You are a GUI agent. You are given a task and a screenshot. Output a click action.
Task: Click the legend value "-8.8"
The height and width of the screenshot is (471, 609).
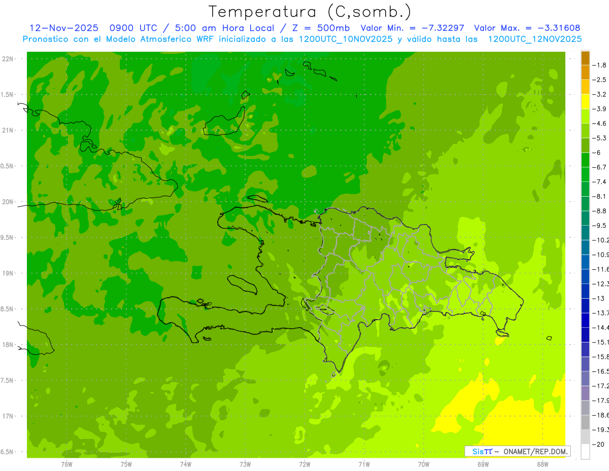point(600,211)
